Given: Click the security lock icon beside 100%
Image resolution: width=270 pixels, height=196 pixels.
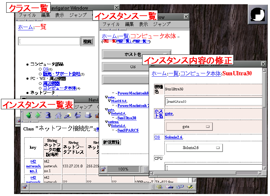Looking at the screenshot, I should point(103,169).
